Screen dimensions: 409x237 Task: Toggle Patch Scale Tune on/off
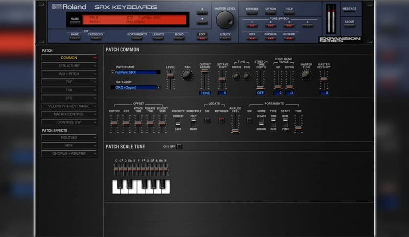(x=179, y=146)
